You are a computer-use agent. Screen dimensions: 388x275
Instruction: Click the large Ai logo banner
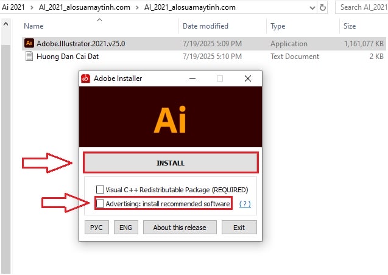[171, 117]
